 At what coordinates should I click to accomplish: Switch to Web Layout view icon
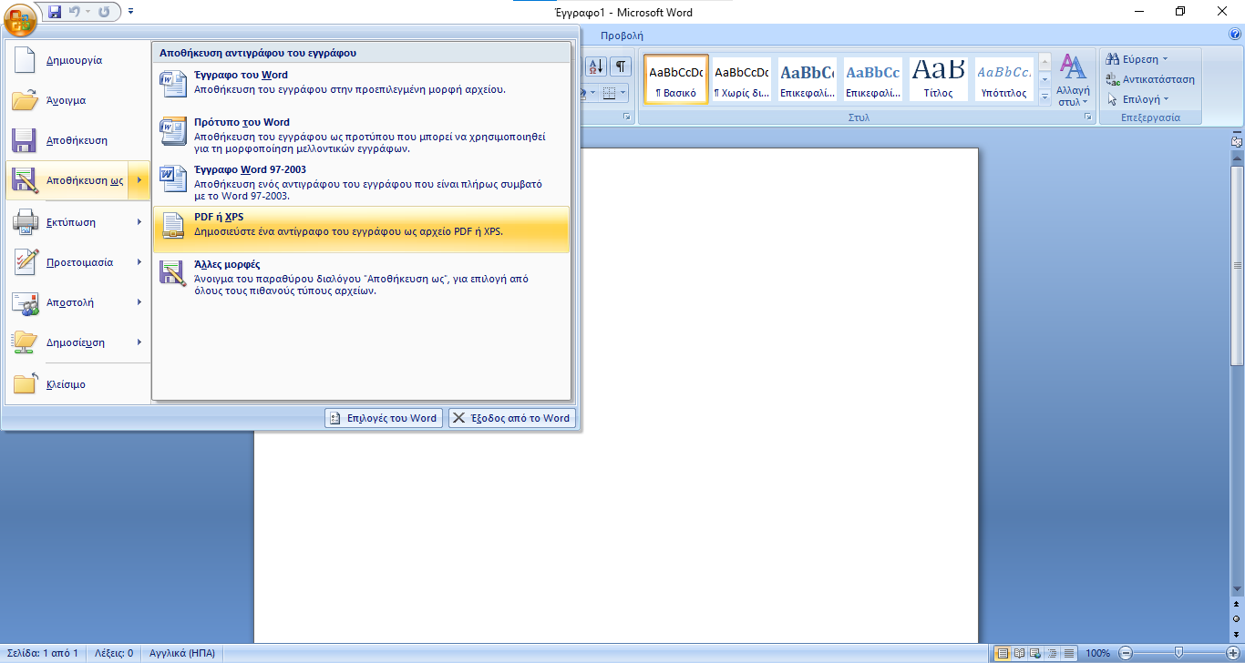(1035, 653)
